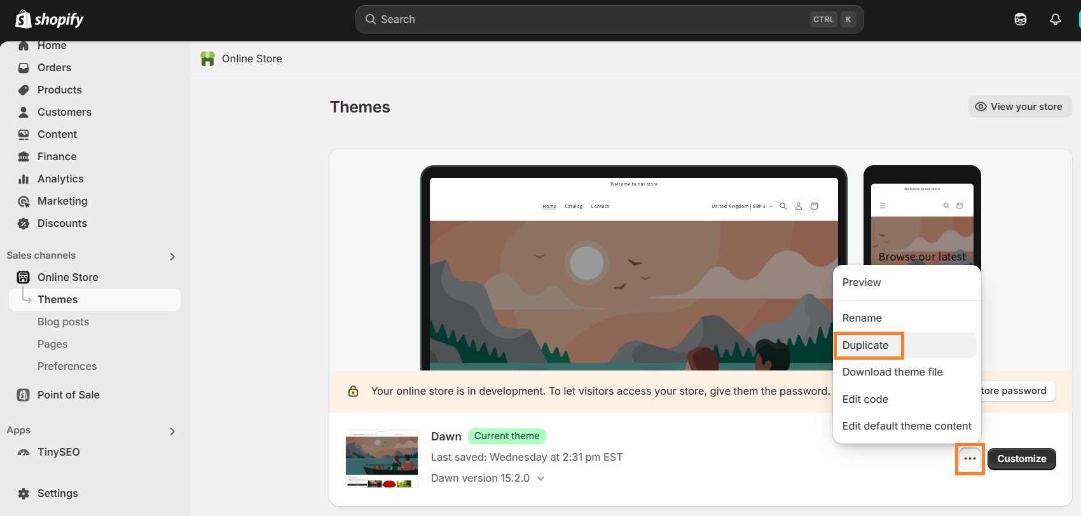Open Pages in the sidebar
This screenshot has height=516, width=1081.
[52, 344]
